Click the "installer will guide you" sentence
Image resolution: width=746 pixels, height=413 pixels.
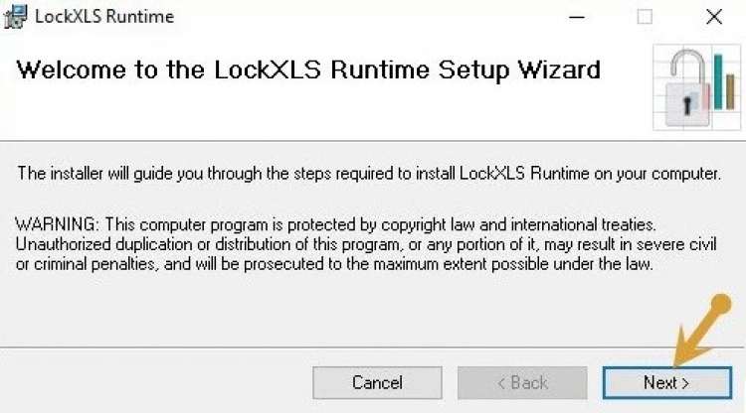368,174
